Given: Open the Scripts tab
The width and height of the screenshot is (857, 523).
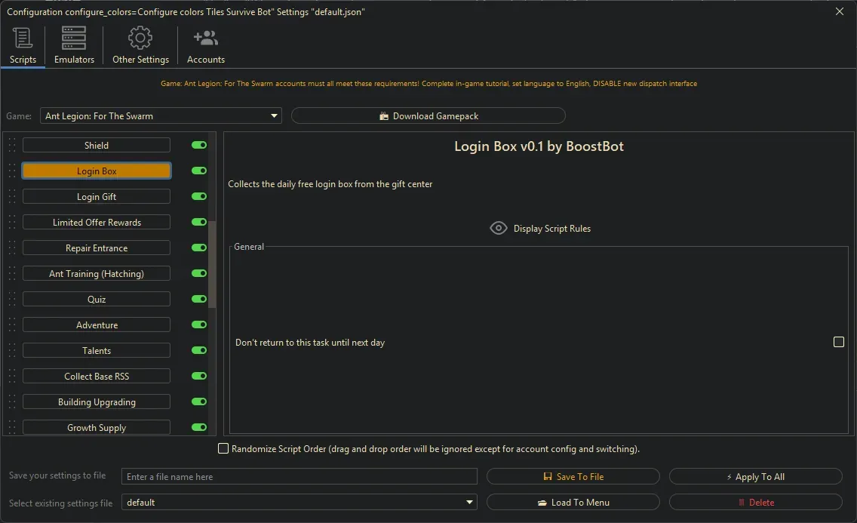Looking at the screenshot, I should (x=23, y=46).
